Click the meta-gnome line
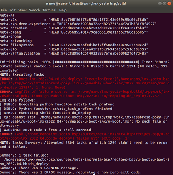Viewport: 173px width, 175px height. [x=11, y=36]
